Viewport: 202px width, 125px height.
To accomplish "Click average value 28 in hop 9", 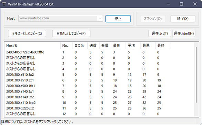I will point(130,97).
